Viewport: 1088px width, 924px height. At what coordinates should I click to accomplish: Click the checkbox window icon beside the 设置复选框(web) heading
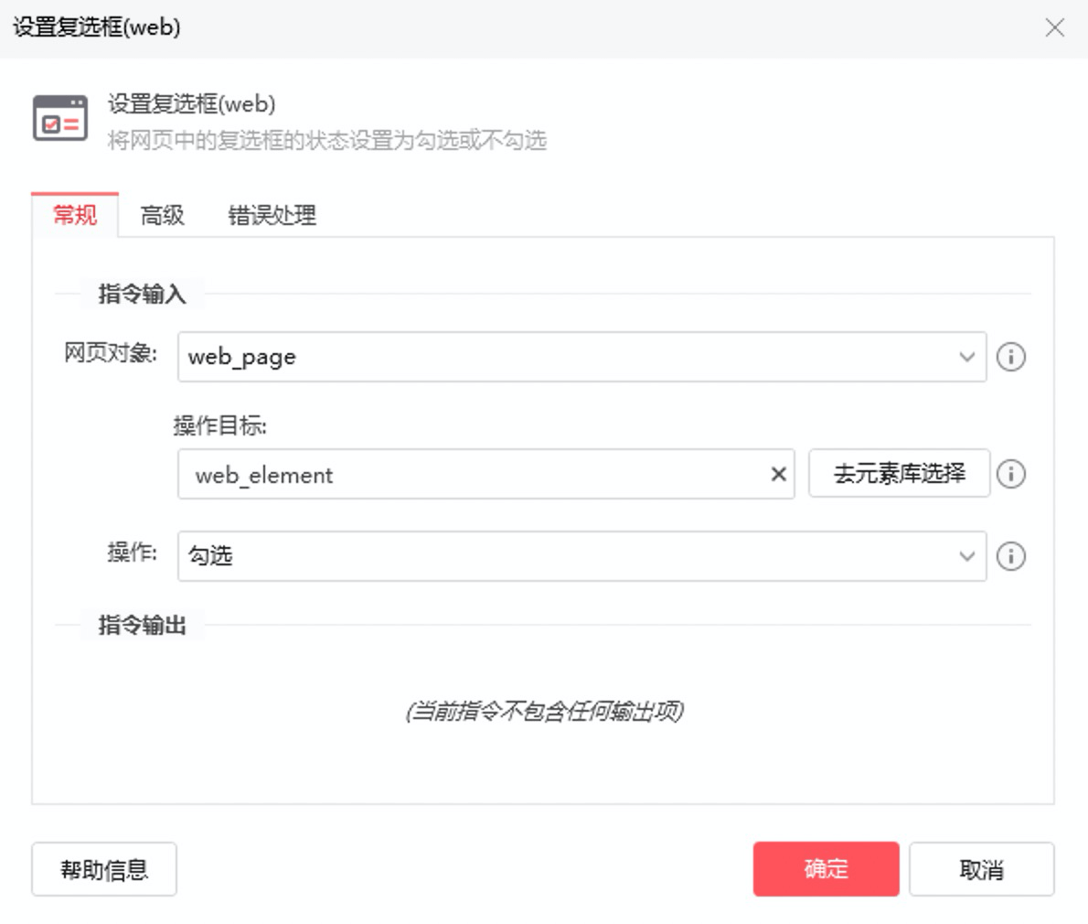60,118
